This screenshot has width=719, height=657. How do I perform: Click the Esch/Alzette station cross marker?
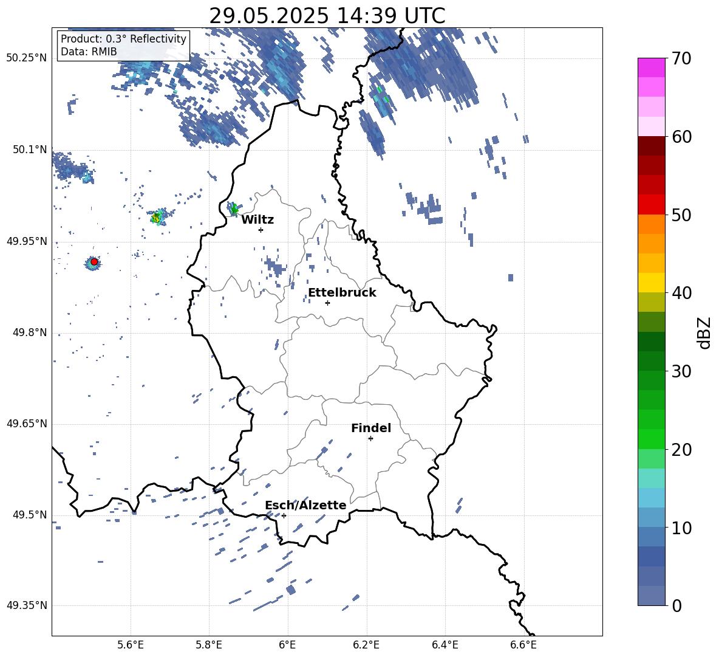pyautogui.click(x=284, y=515)
